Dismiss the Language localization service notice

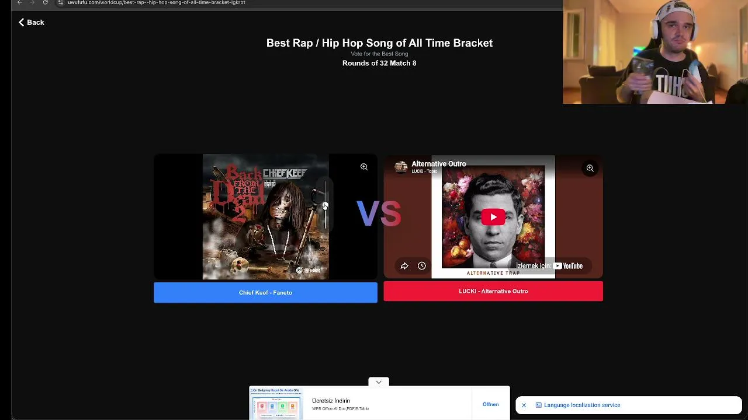pyautogui.click(x=524, y=405)
